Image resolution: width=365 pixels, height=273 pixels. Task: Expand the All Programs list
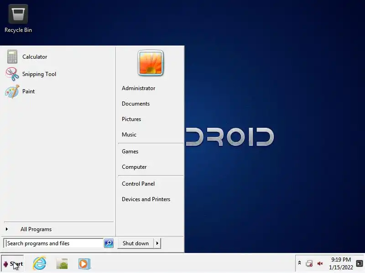pyautogui.click(x=58, y=229)
